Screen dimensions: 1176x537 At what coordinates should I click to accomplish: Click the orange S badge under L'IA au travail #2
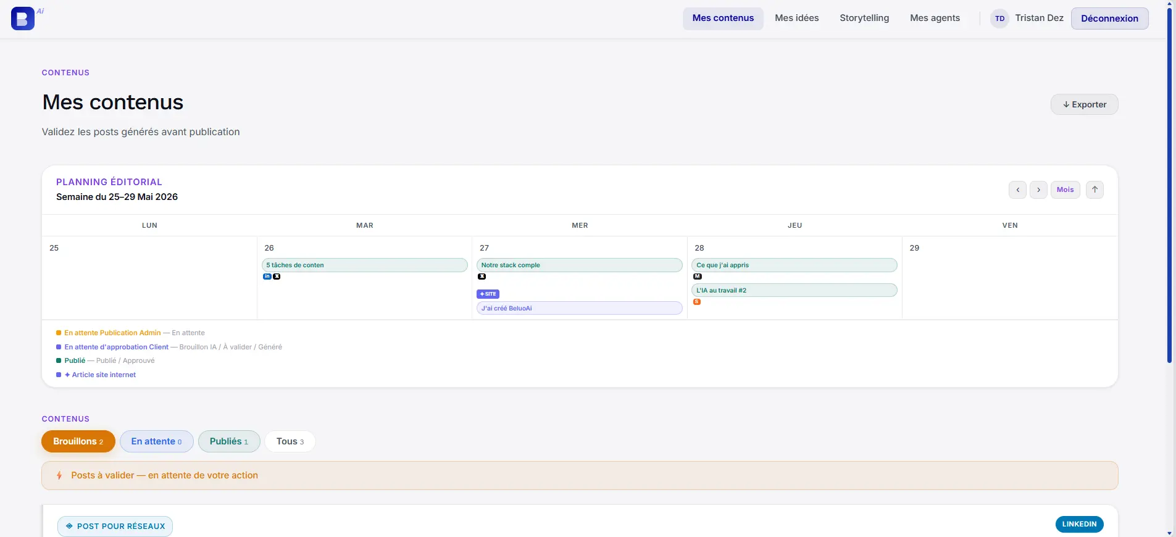[x=697, y=302]
